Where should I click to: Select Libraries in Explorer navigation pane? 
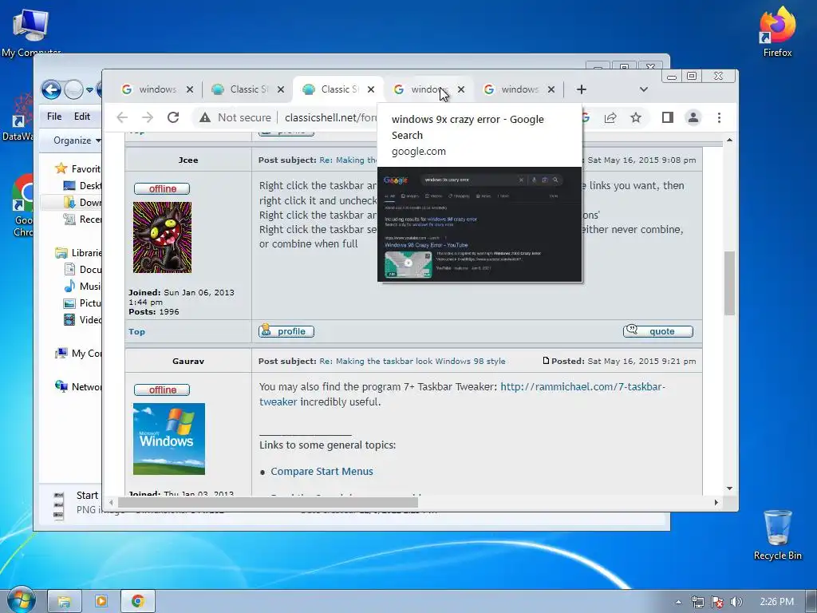click(x=79, y=253)
